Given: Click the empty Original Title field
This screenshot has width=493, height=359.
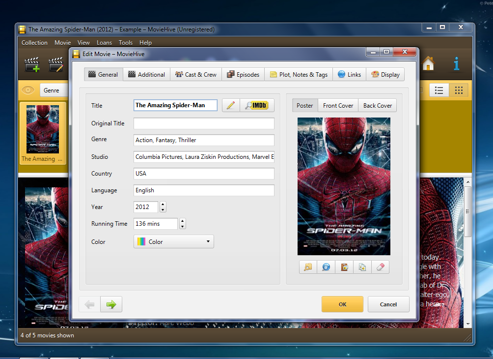Looking at the screenshot, I should 204,123.
